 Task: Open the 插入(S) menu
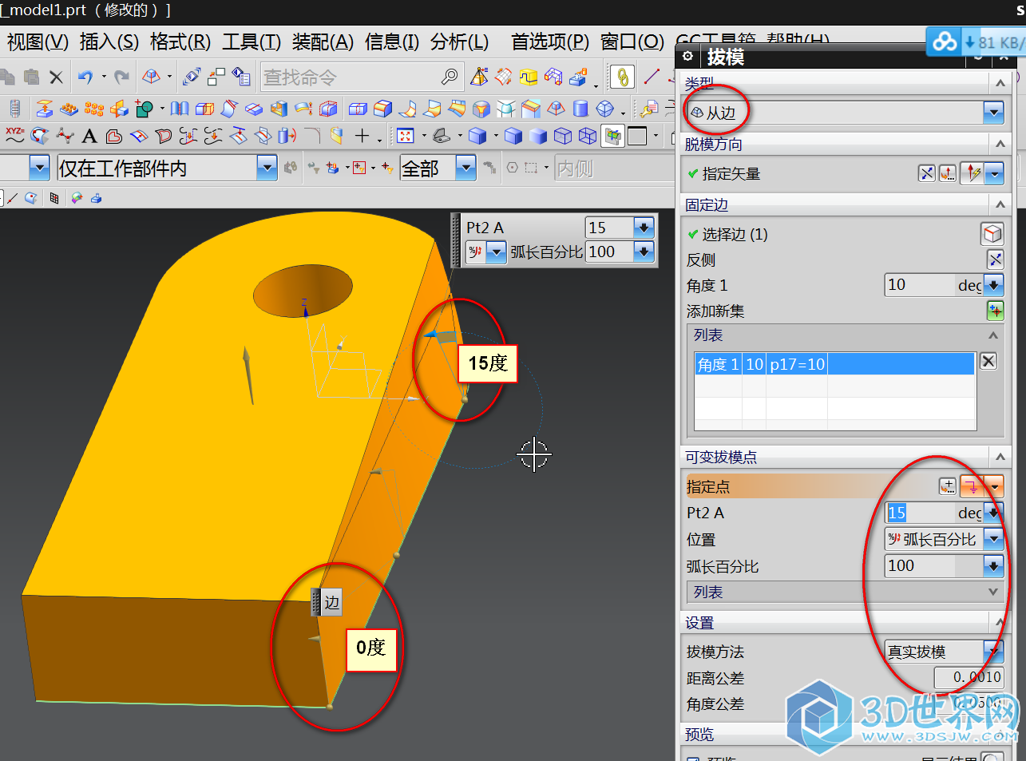point(109,42)
